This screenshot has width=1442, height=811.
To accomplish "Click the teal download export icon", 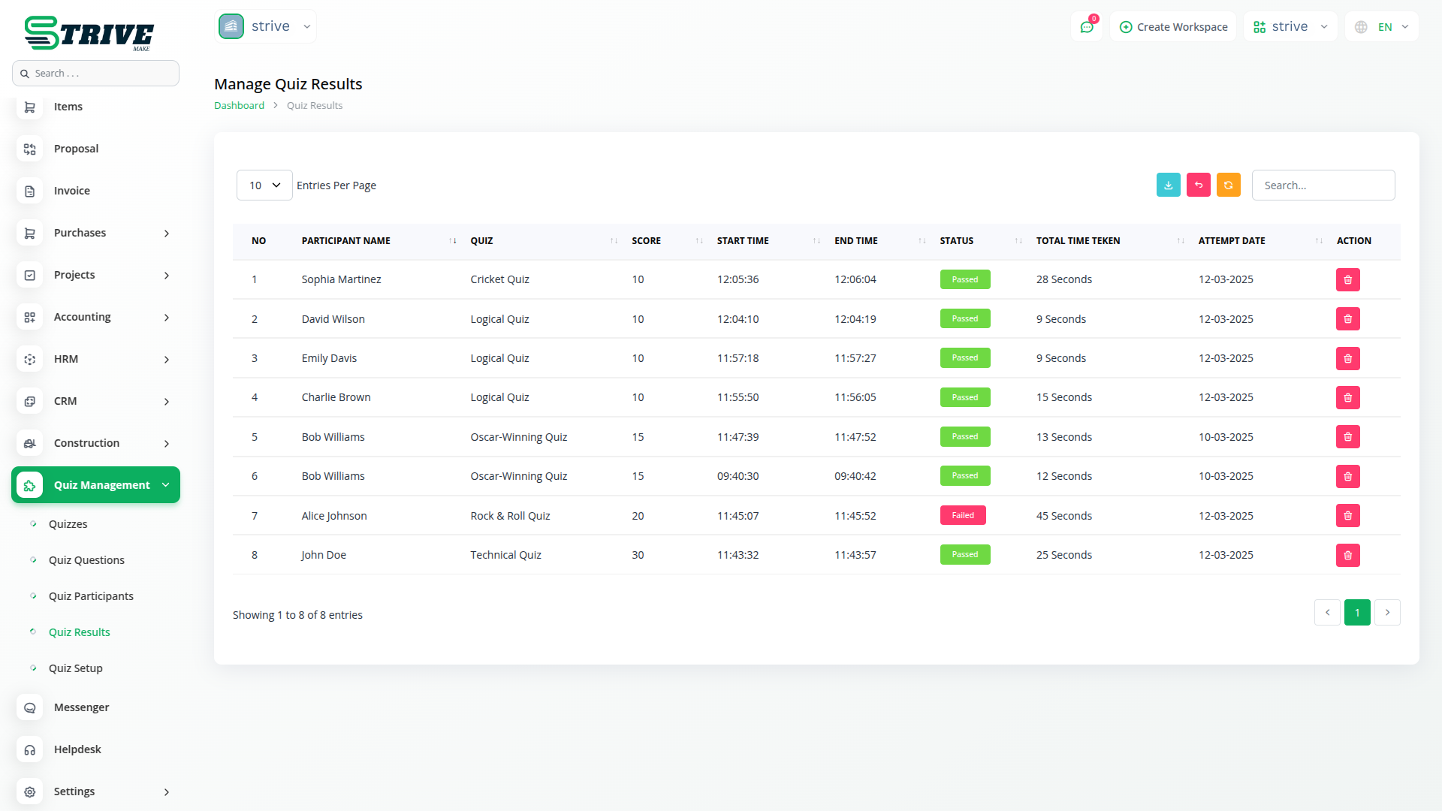I will [x=1168, y=185].
